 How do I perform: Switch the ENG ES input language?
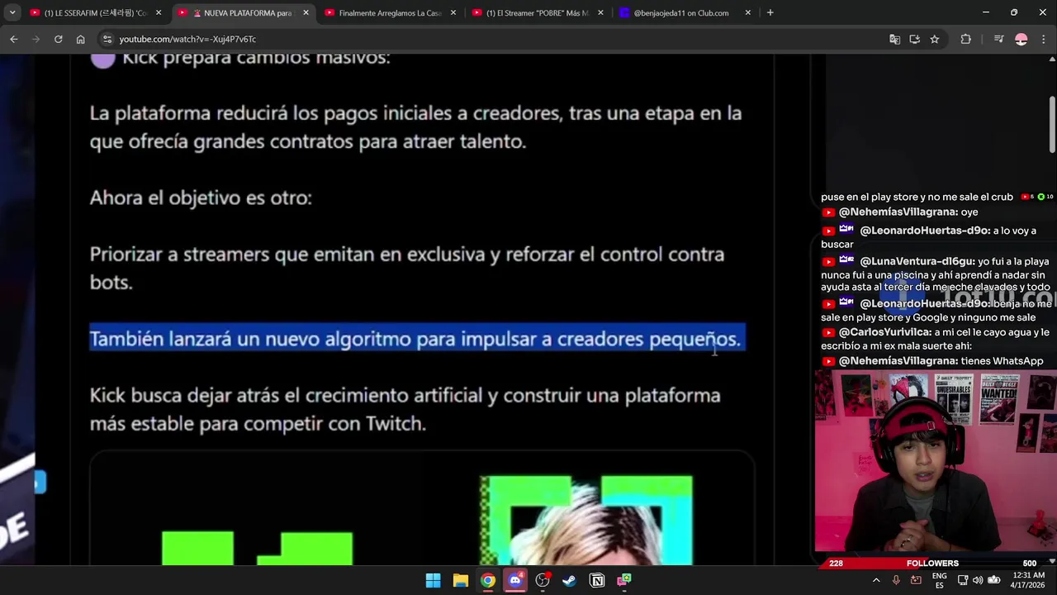(x=940, y=580)
